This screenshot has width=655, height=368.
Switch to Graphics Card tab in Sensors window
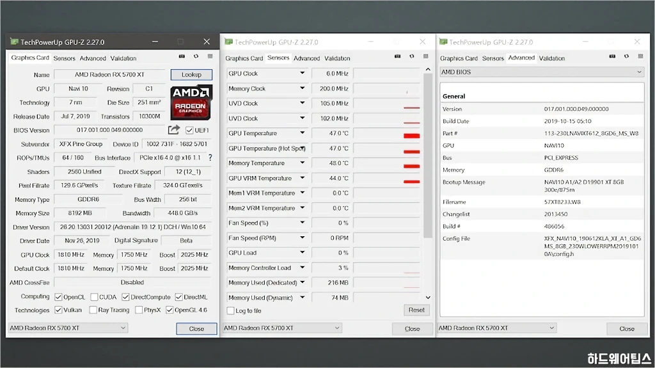[244, 58]
